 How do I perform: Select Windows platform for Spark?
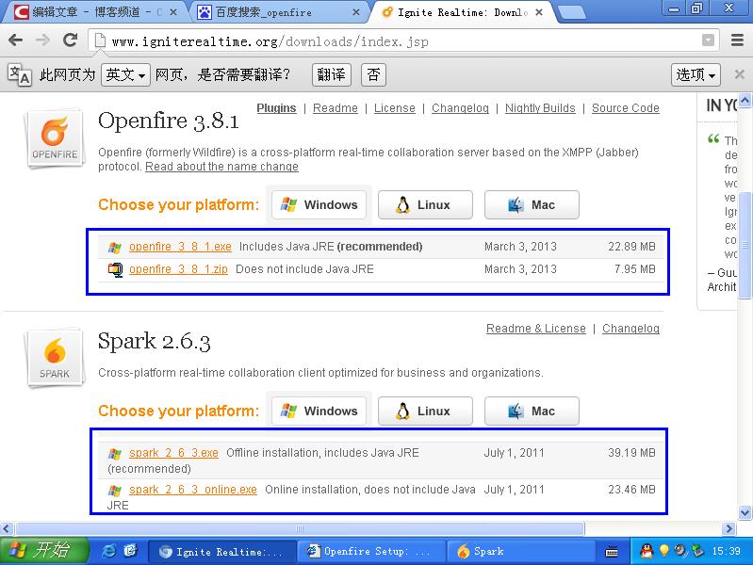pyautogui.click(x=319, y=412)
